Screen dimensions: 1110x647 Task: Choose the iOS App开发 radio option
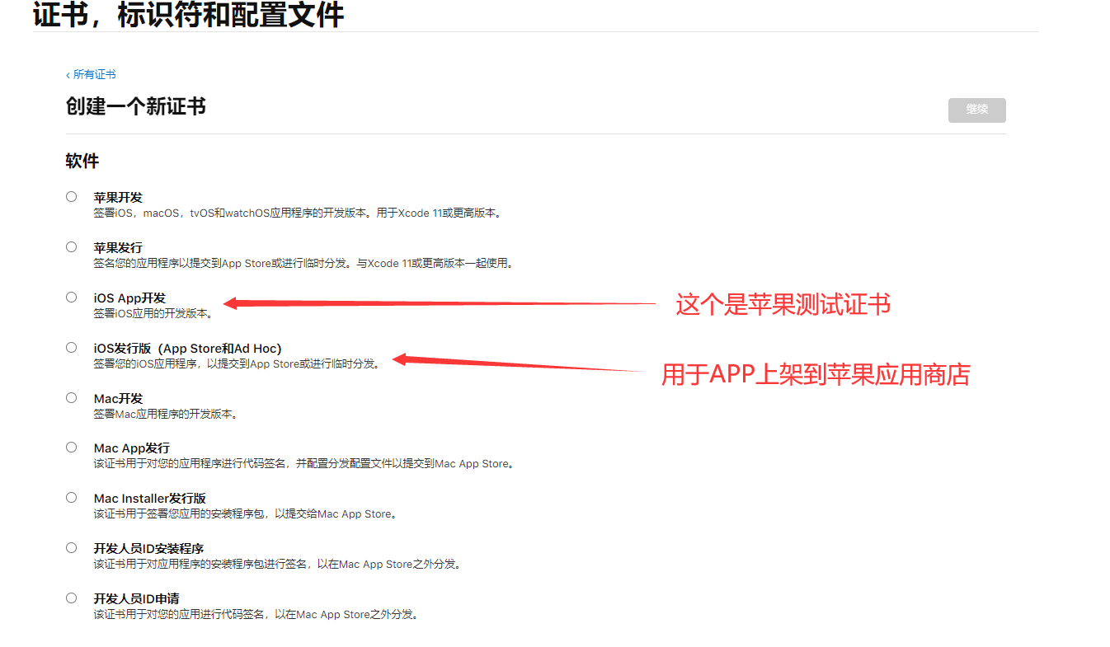72,297
